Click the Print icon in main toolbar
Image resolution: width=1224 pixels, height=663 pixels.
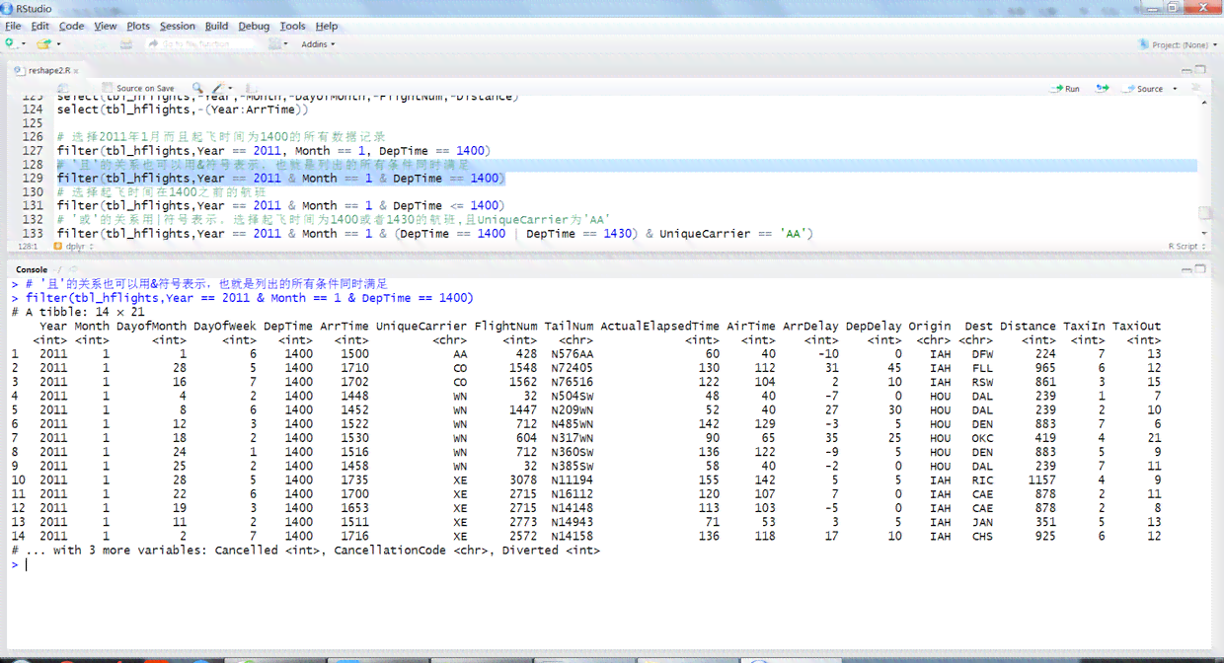(125, 44)
